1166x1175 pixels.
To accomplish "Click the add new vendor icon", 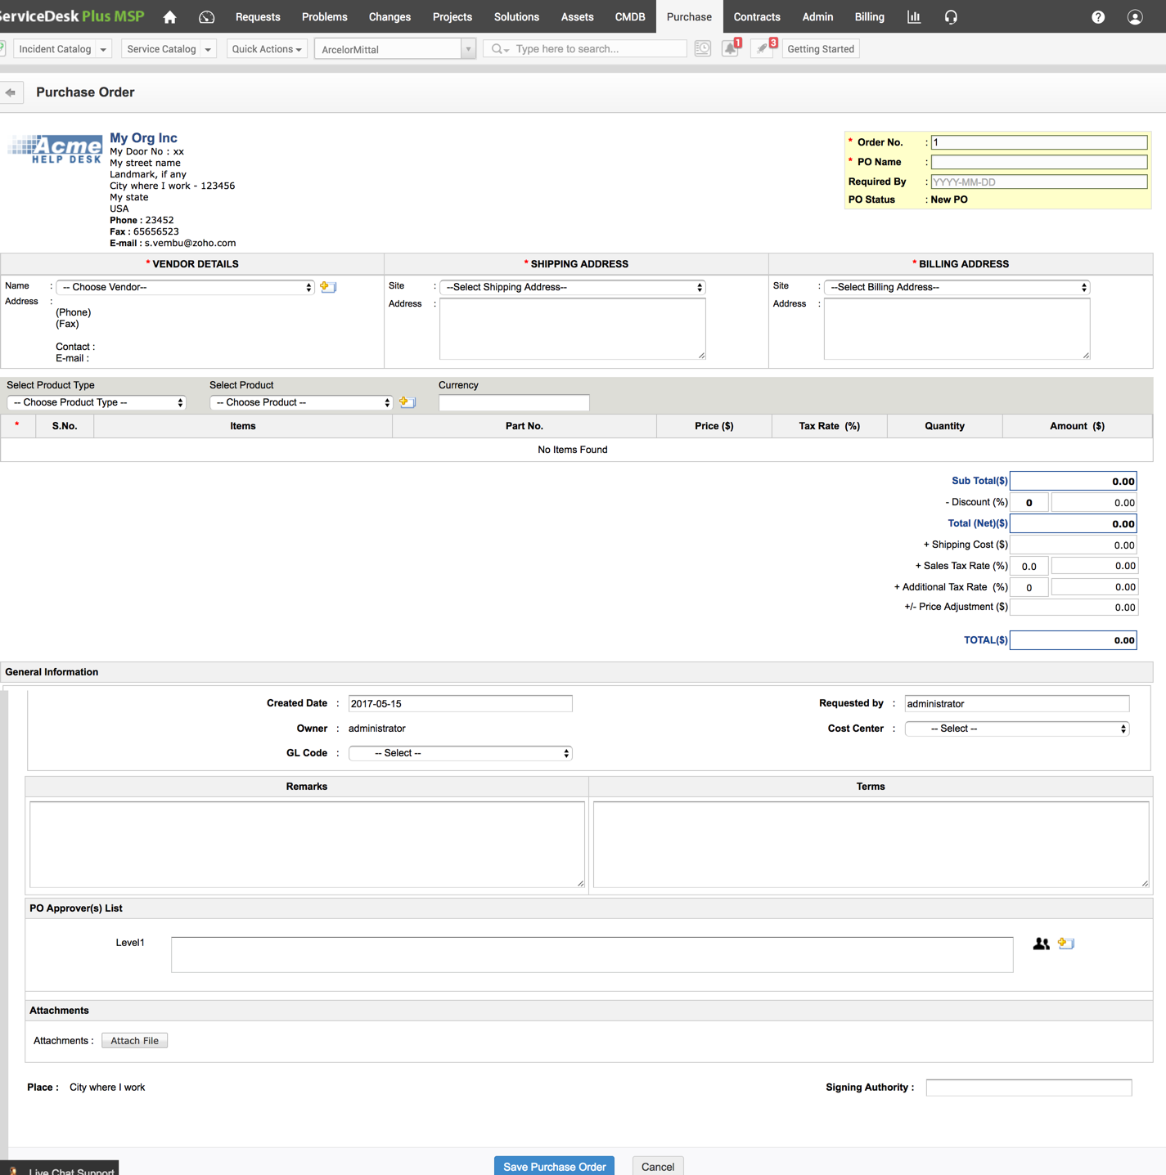I will 328,287.
